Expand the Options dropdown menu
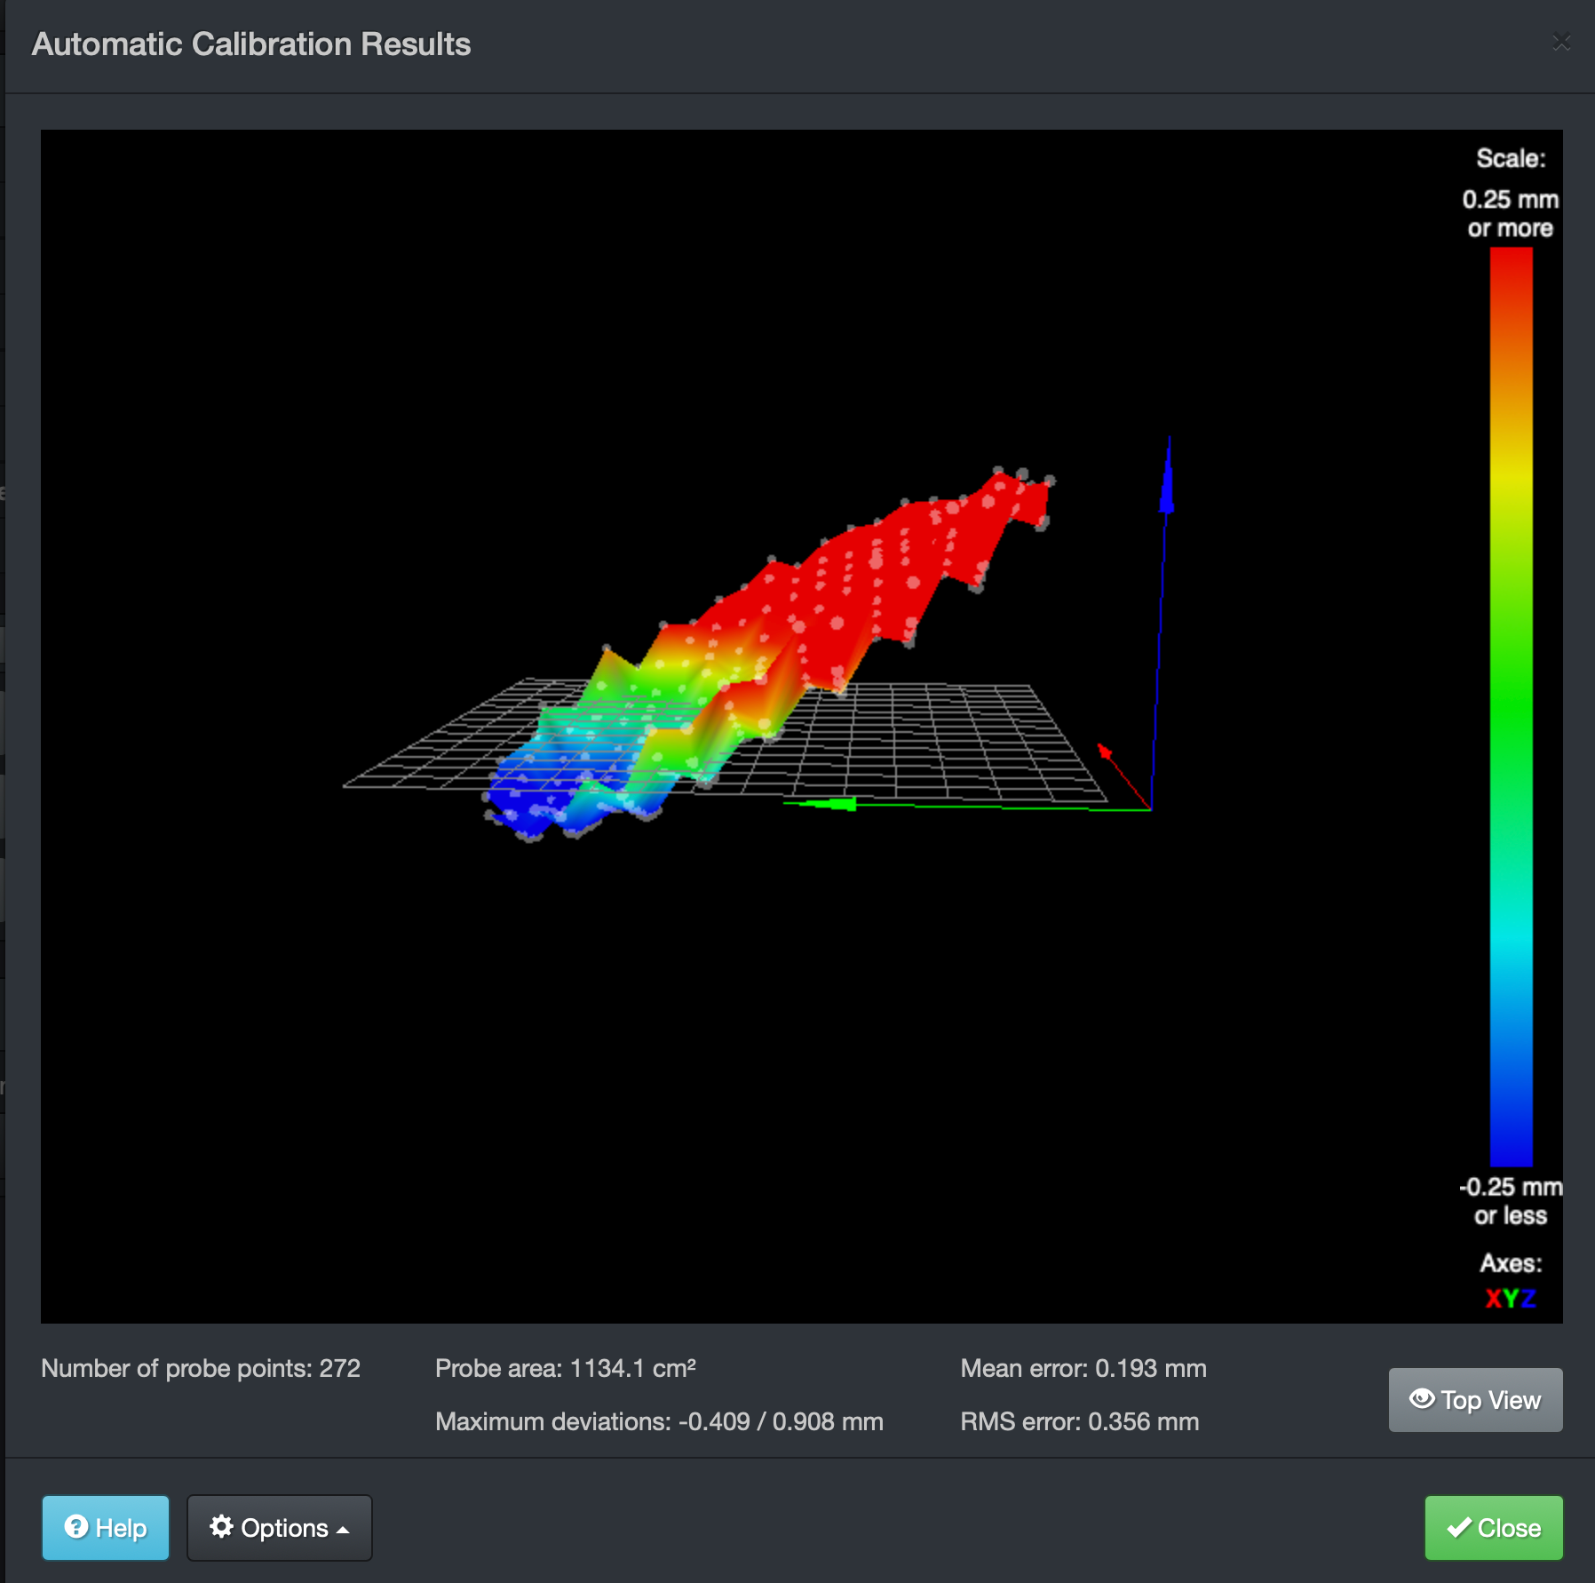The height and width of the screenshot is (1583, 1595). point(280,1528)
